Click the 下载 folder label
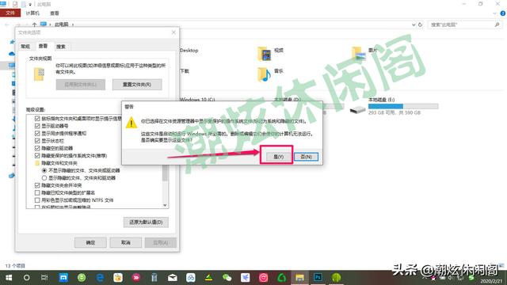This screenshot has height=285, width=507. 185,71
